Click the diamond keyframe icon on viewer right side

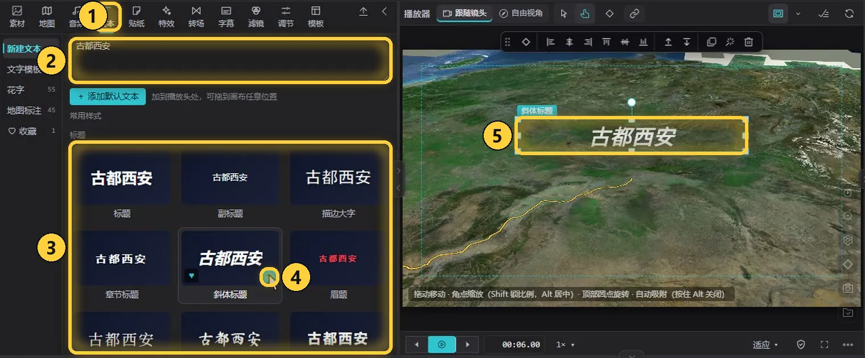coord(848,264)
